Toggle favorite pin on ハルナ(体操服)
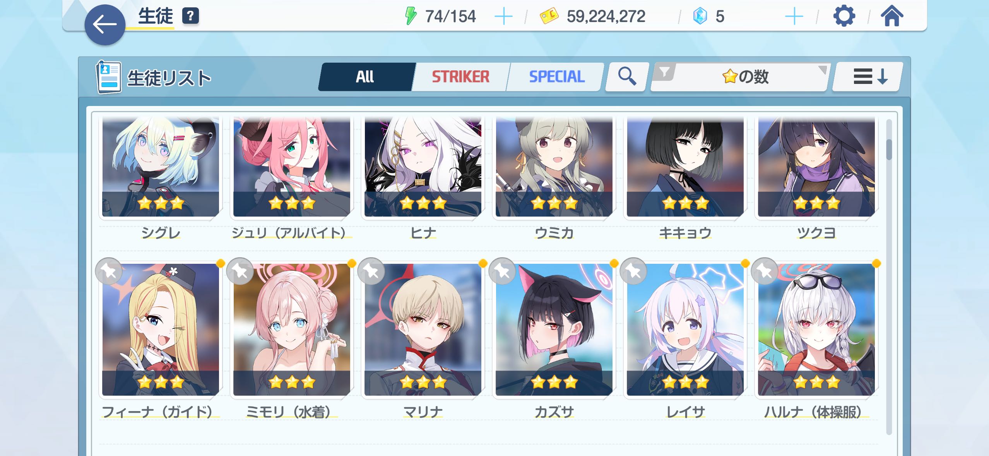This screenshot has width=989, height=456. (x=765, y=271)
